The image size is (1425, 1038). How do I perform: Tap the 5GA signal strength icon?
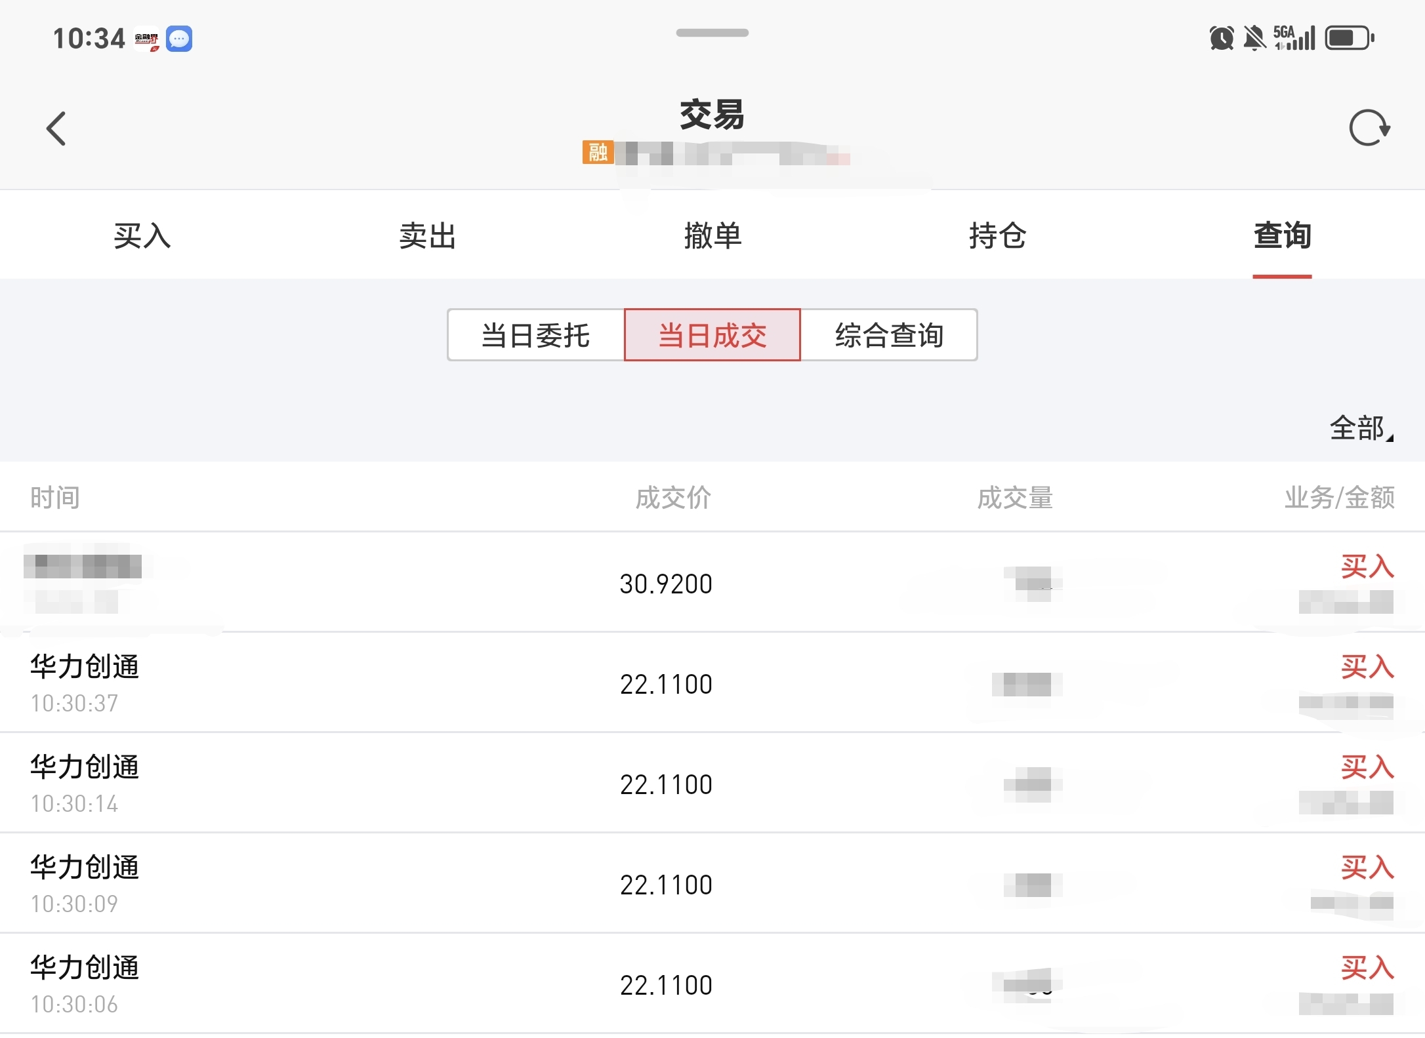(1294, 38)
